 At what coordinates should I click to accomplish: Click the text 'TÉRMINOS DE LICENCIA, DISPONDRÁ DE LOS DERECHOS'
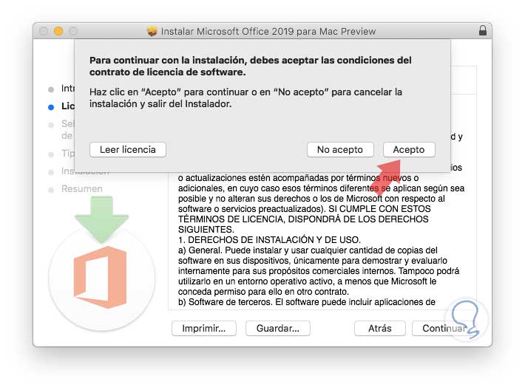[x=303, y=219]
